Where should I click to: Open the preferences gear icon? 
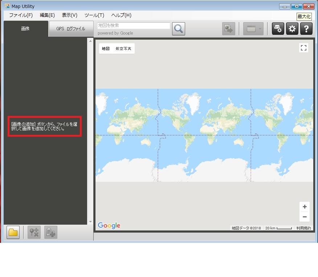tap(292, 28)
